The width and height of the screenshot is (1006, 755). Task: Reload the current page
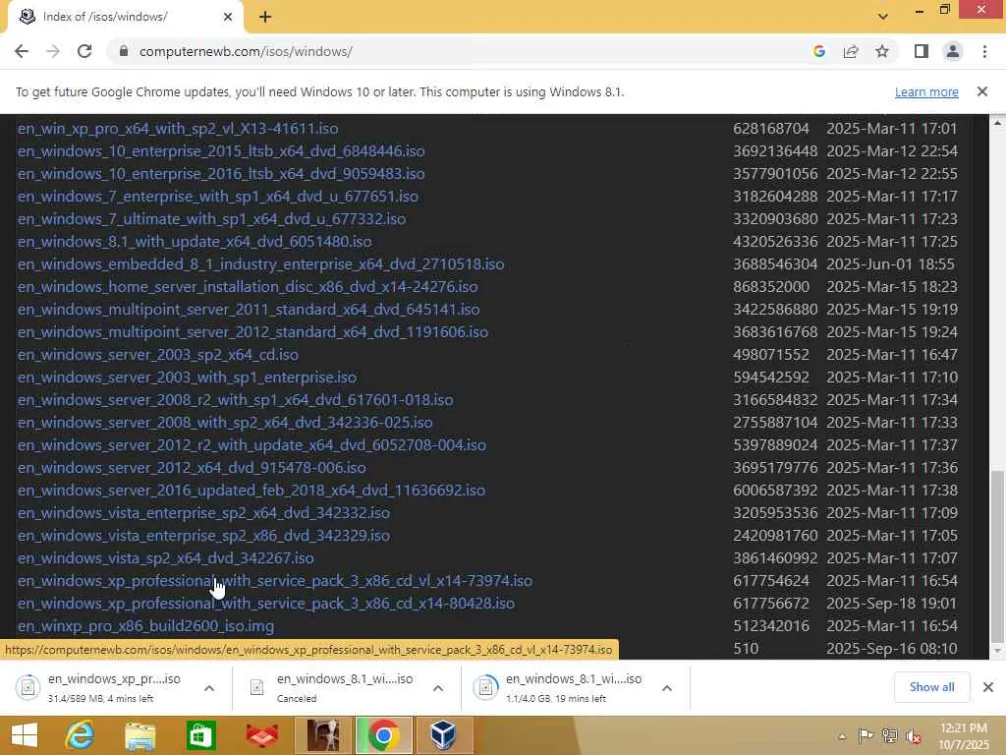84,51
